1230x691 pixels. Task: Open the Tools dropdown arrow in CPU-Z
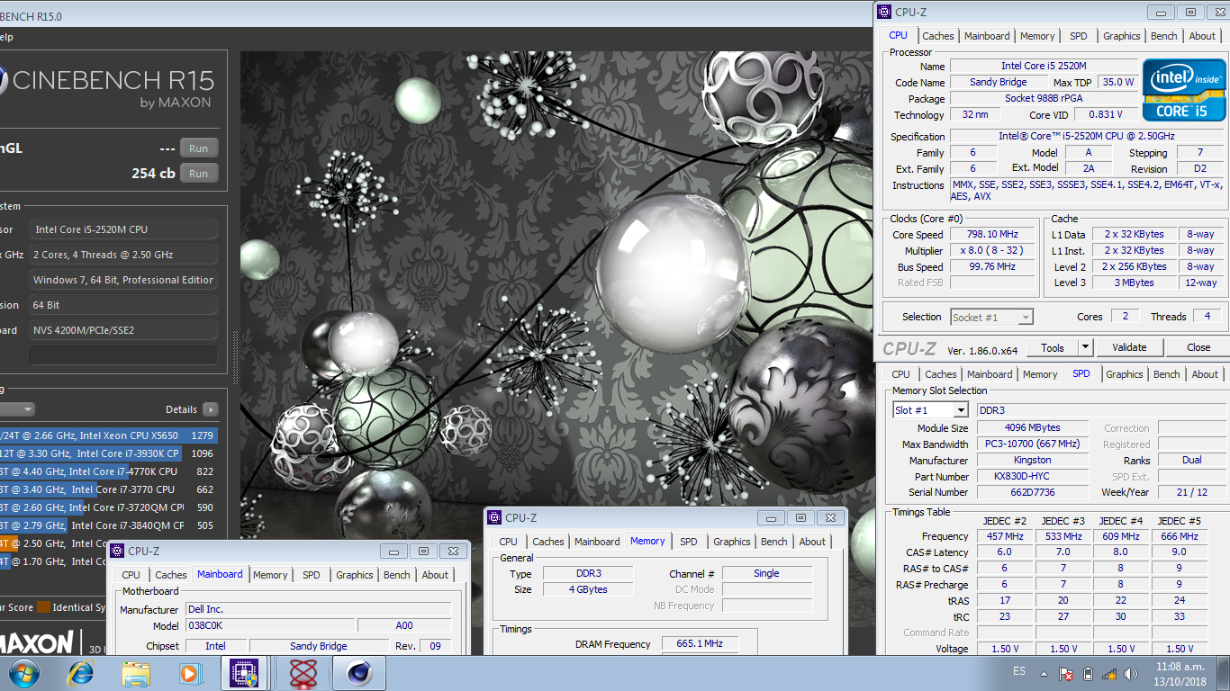coord(1085,347)
